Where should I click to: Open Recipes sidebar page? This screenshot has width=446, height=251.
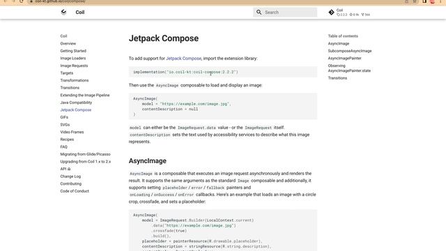[x=67, y=139]
